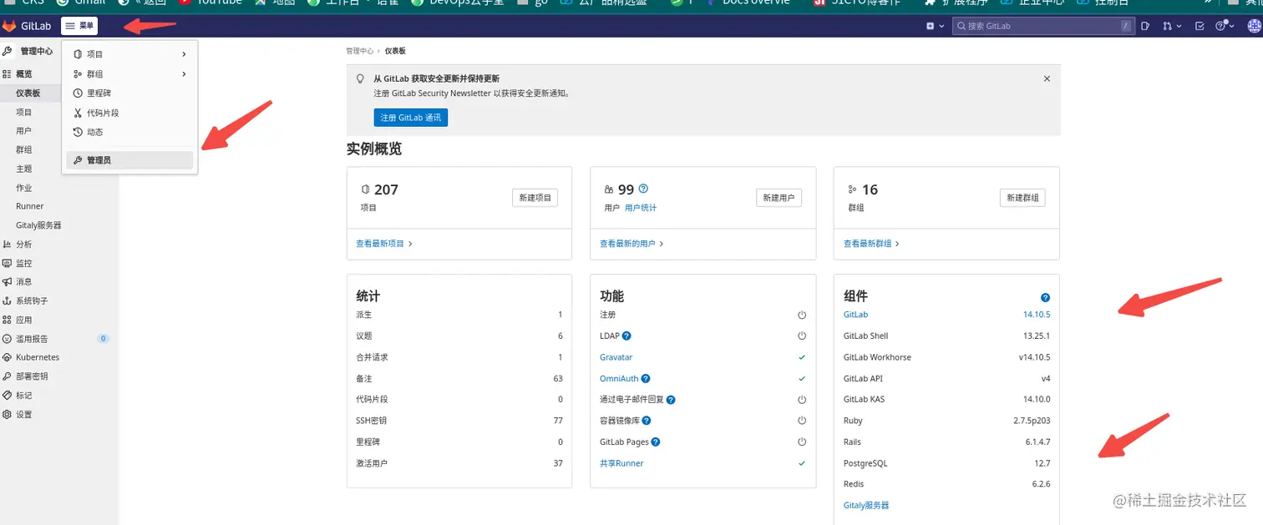1263x525 pixels.
Task: Click the 应用 grid icon in sidebar
Action: [x=7, y=320]
